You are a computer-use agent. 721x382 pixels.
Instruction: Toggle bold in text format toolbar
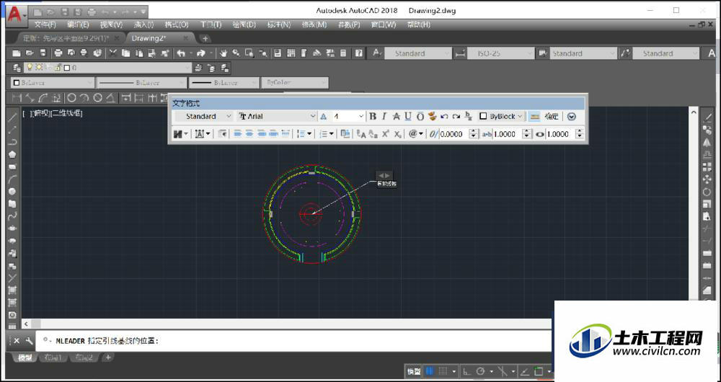coord(373,116)
